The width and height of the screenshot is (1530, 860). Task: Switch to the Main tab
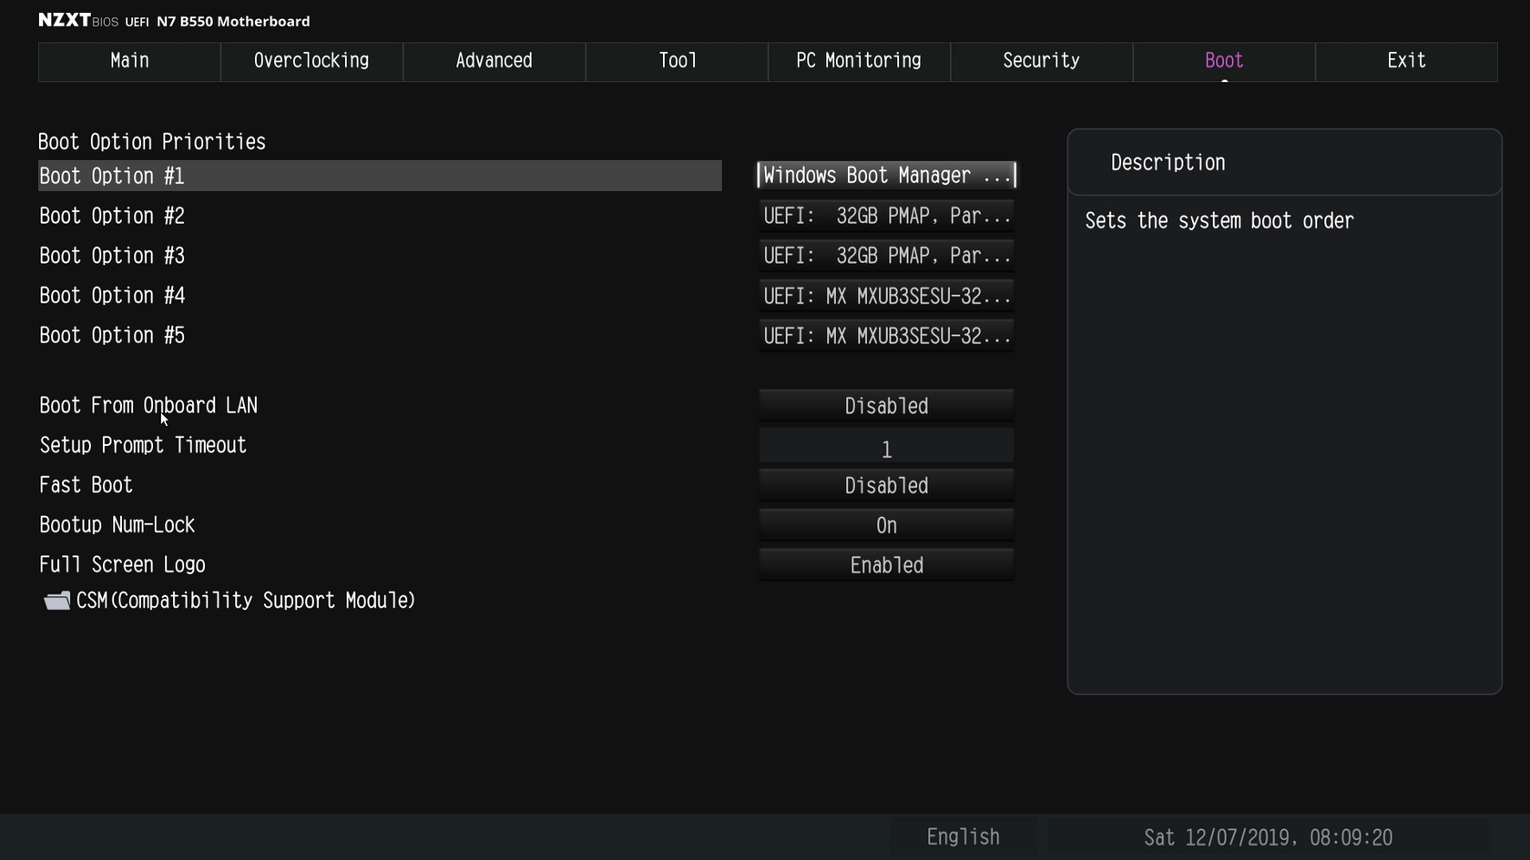pos(129,61)
